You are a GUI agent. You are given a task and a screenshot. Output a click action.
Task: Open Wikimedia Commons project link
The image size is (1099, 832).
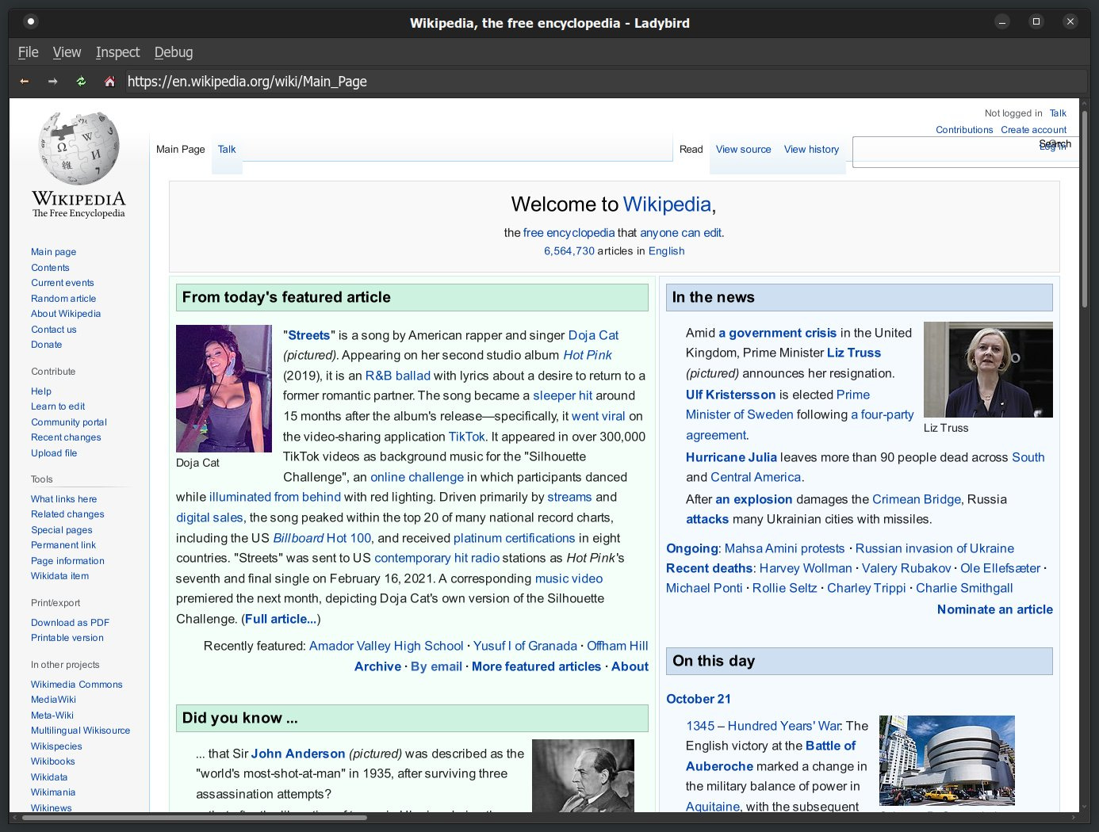coord(77,684)
